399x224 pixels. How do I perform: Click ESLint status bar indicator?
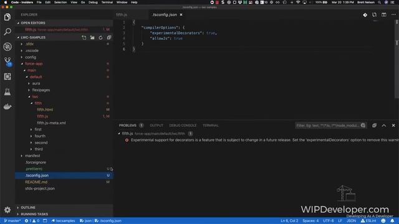[368, 221]
